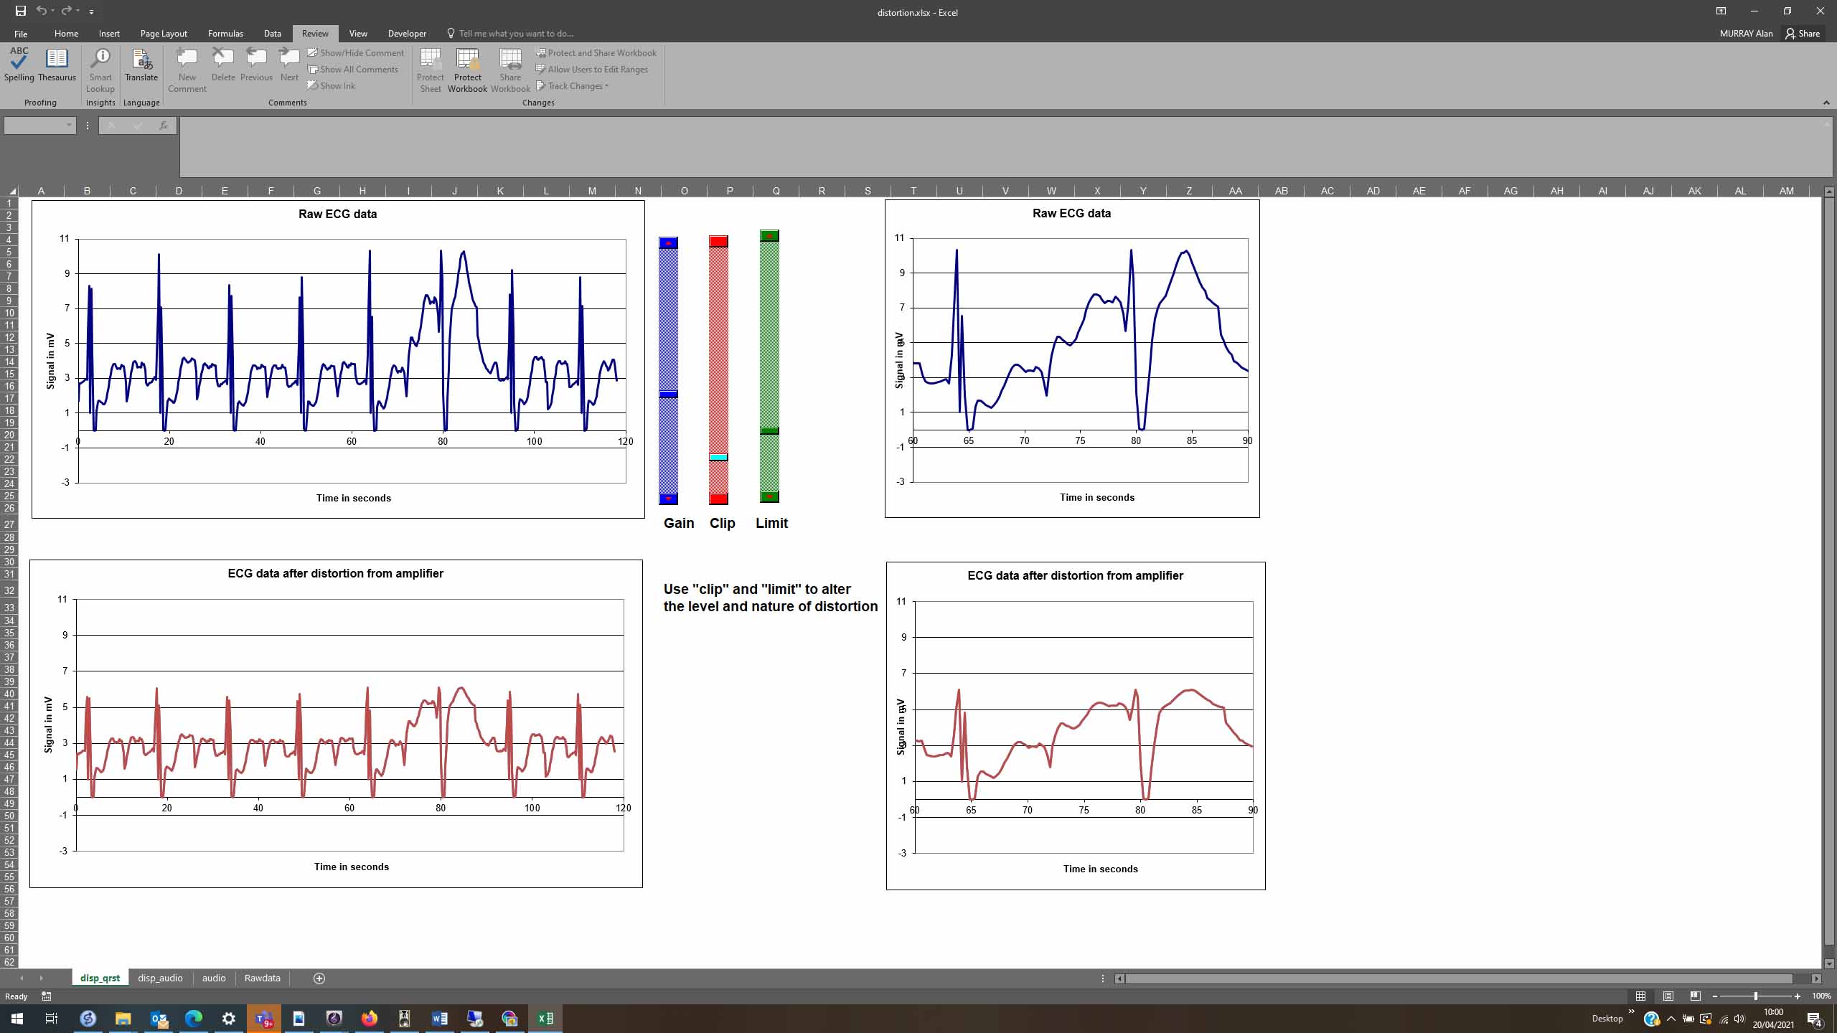Open the Name Box dropdown

[69, 126]
